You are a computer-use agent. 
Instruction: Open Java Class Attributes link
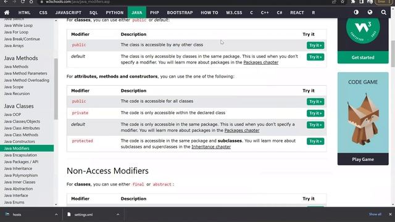click(22, 128)
